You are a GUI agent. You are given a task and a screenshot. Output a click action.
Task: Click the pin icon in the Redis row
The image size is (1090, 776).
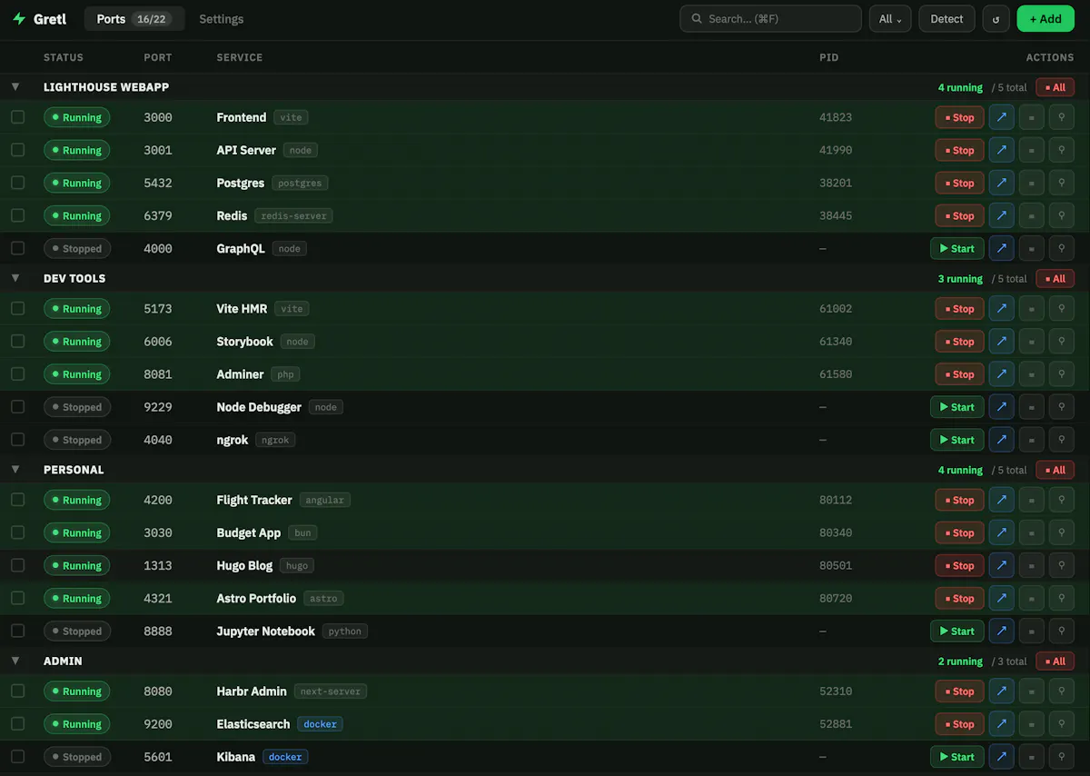(1061, 215)
